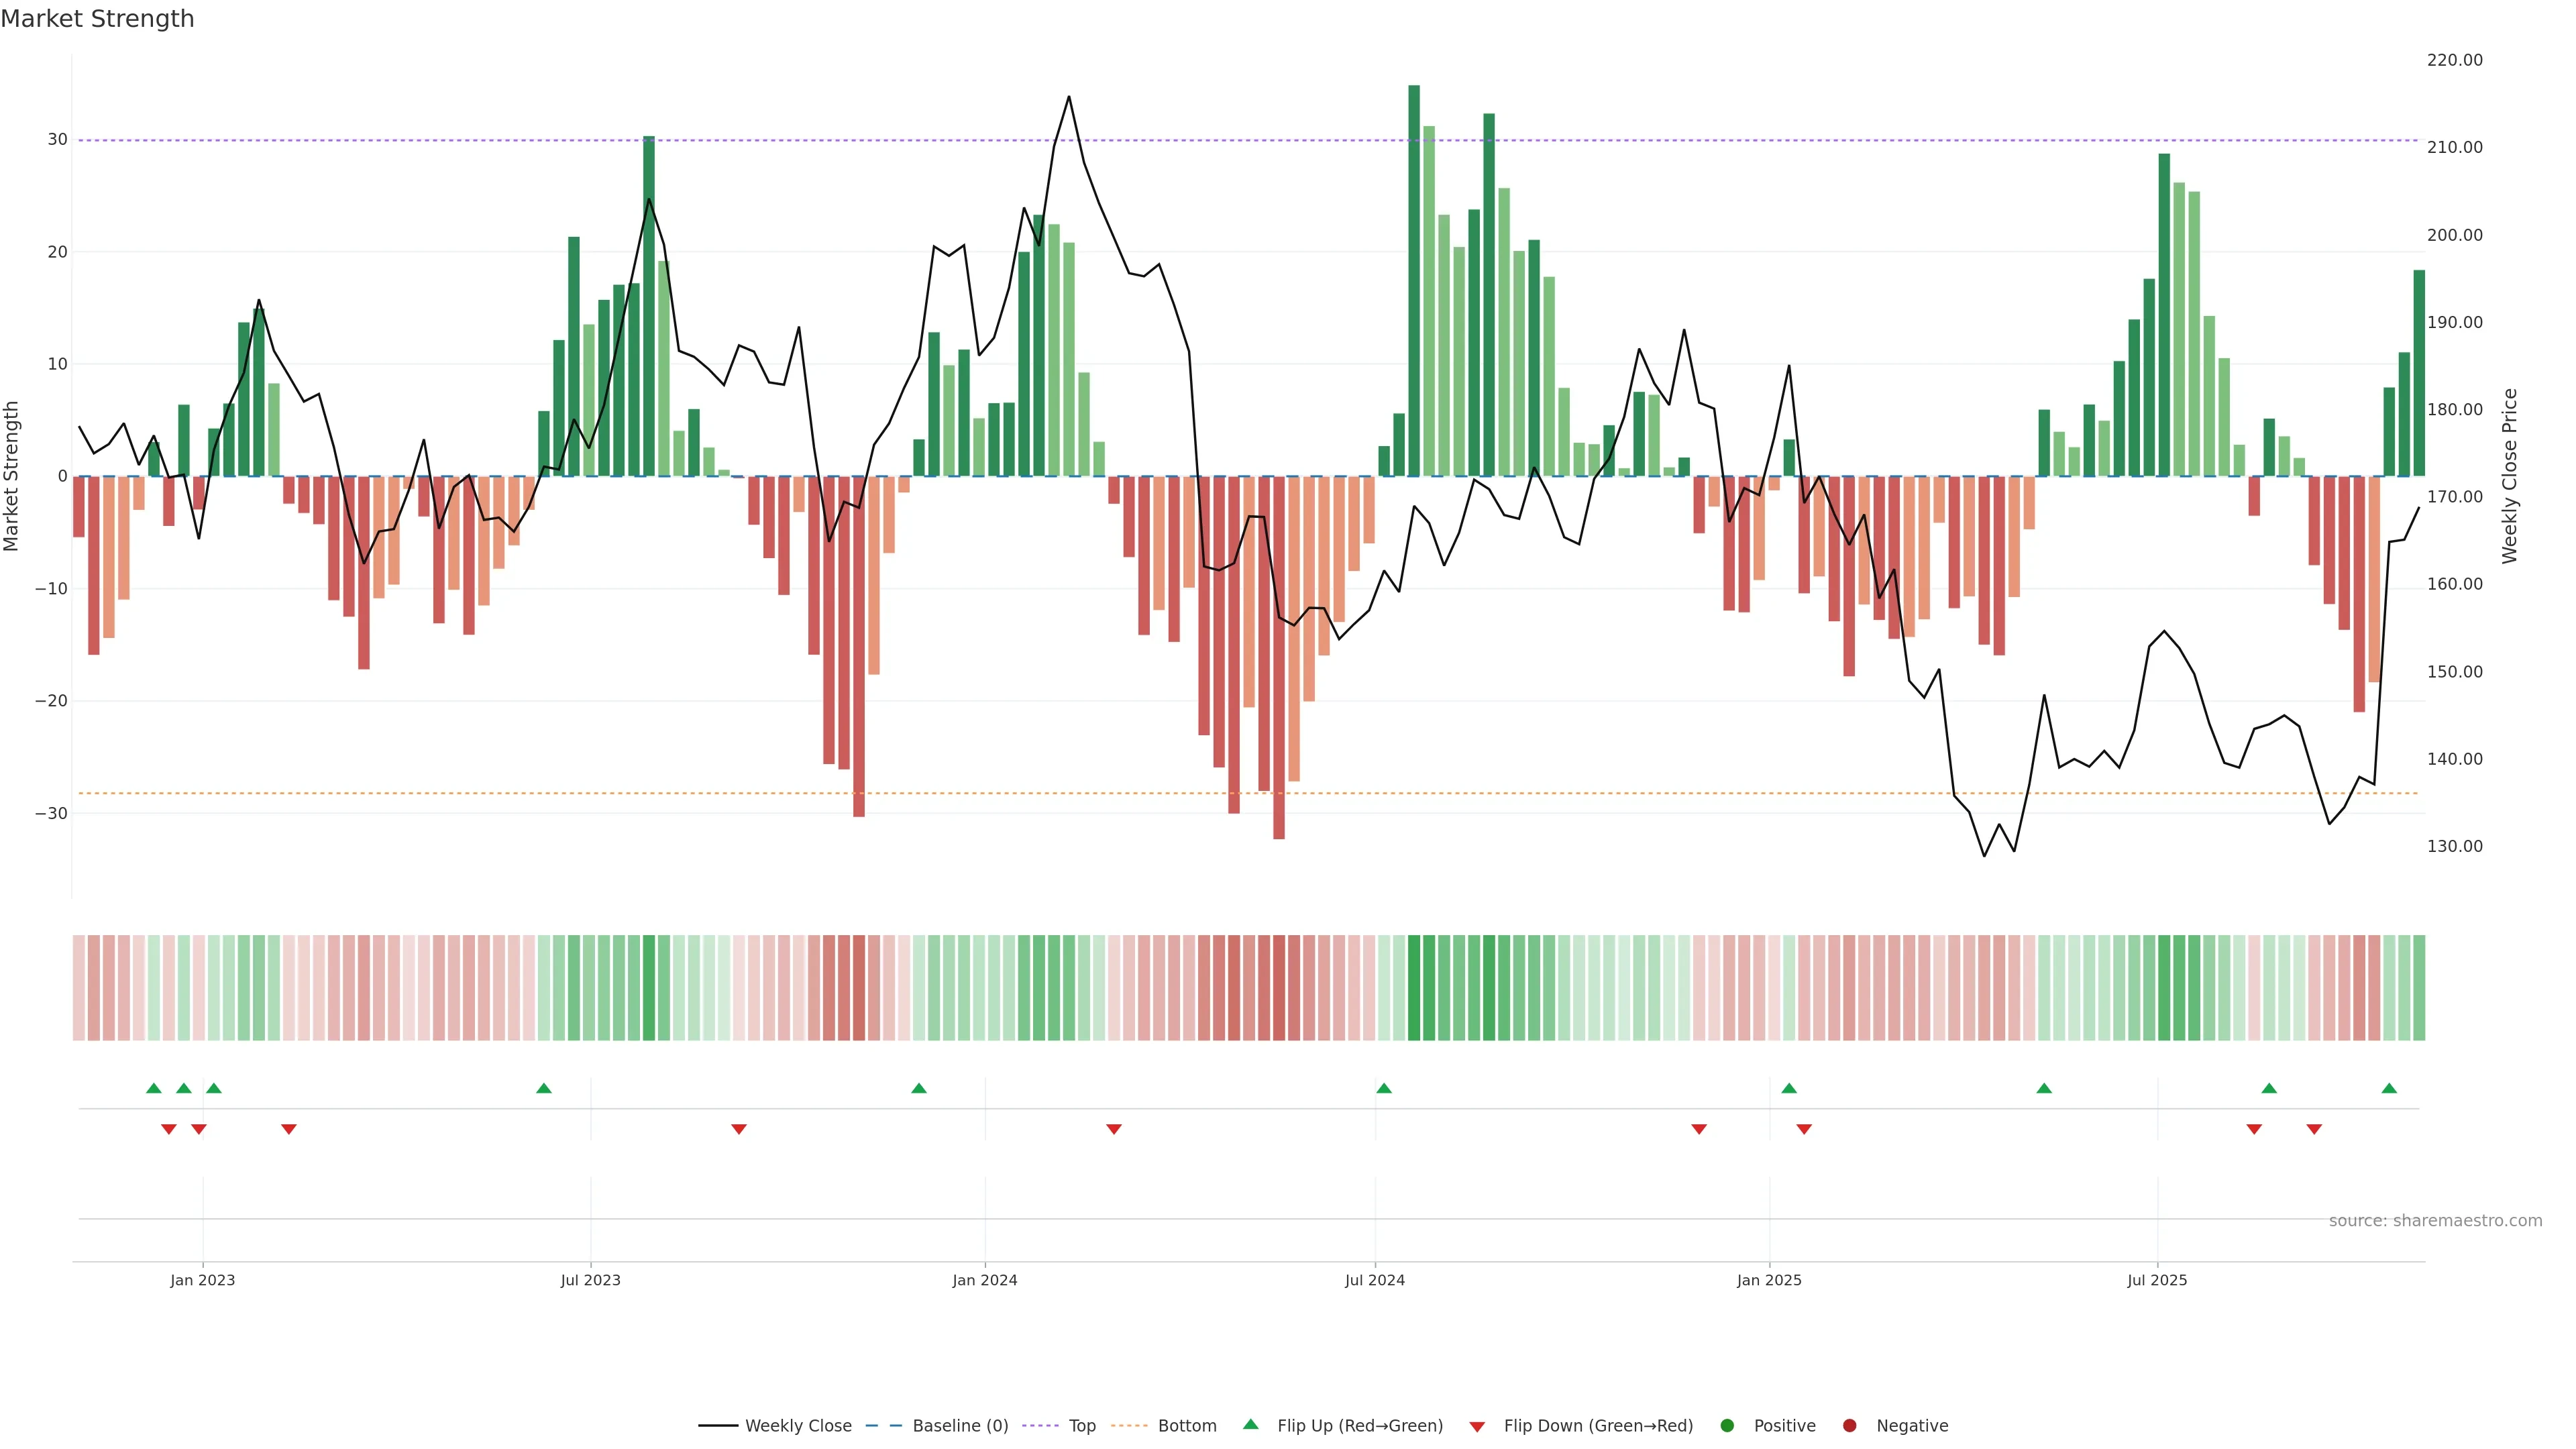Screen dimensions: 2576x1449
Task: Click flip-up triangle marker at July 2024
Action: click(x=1384, y=1088)
